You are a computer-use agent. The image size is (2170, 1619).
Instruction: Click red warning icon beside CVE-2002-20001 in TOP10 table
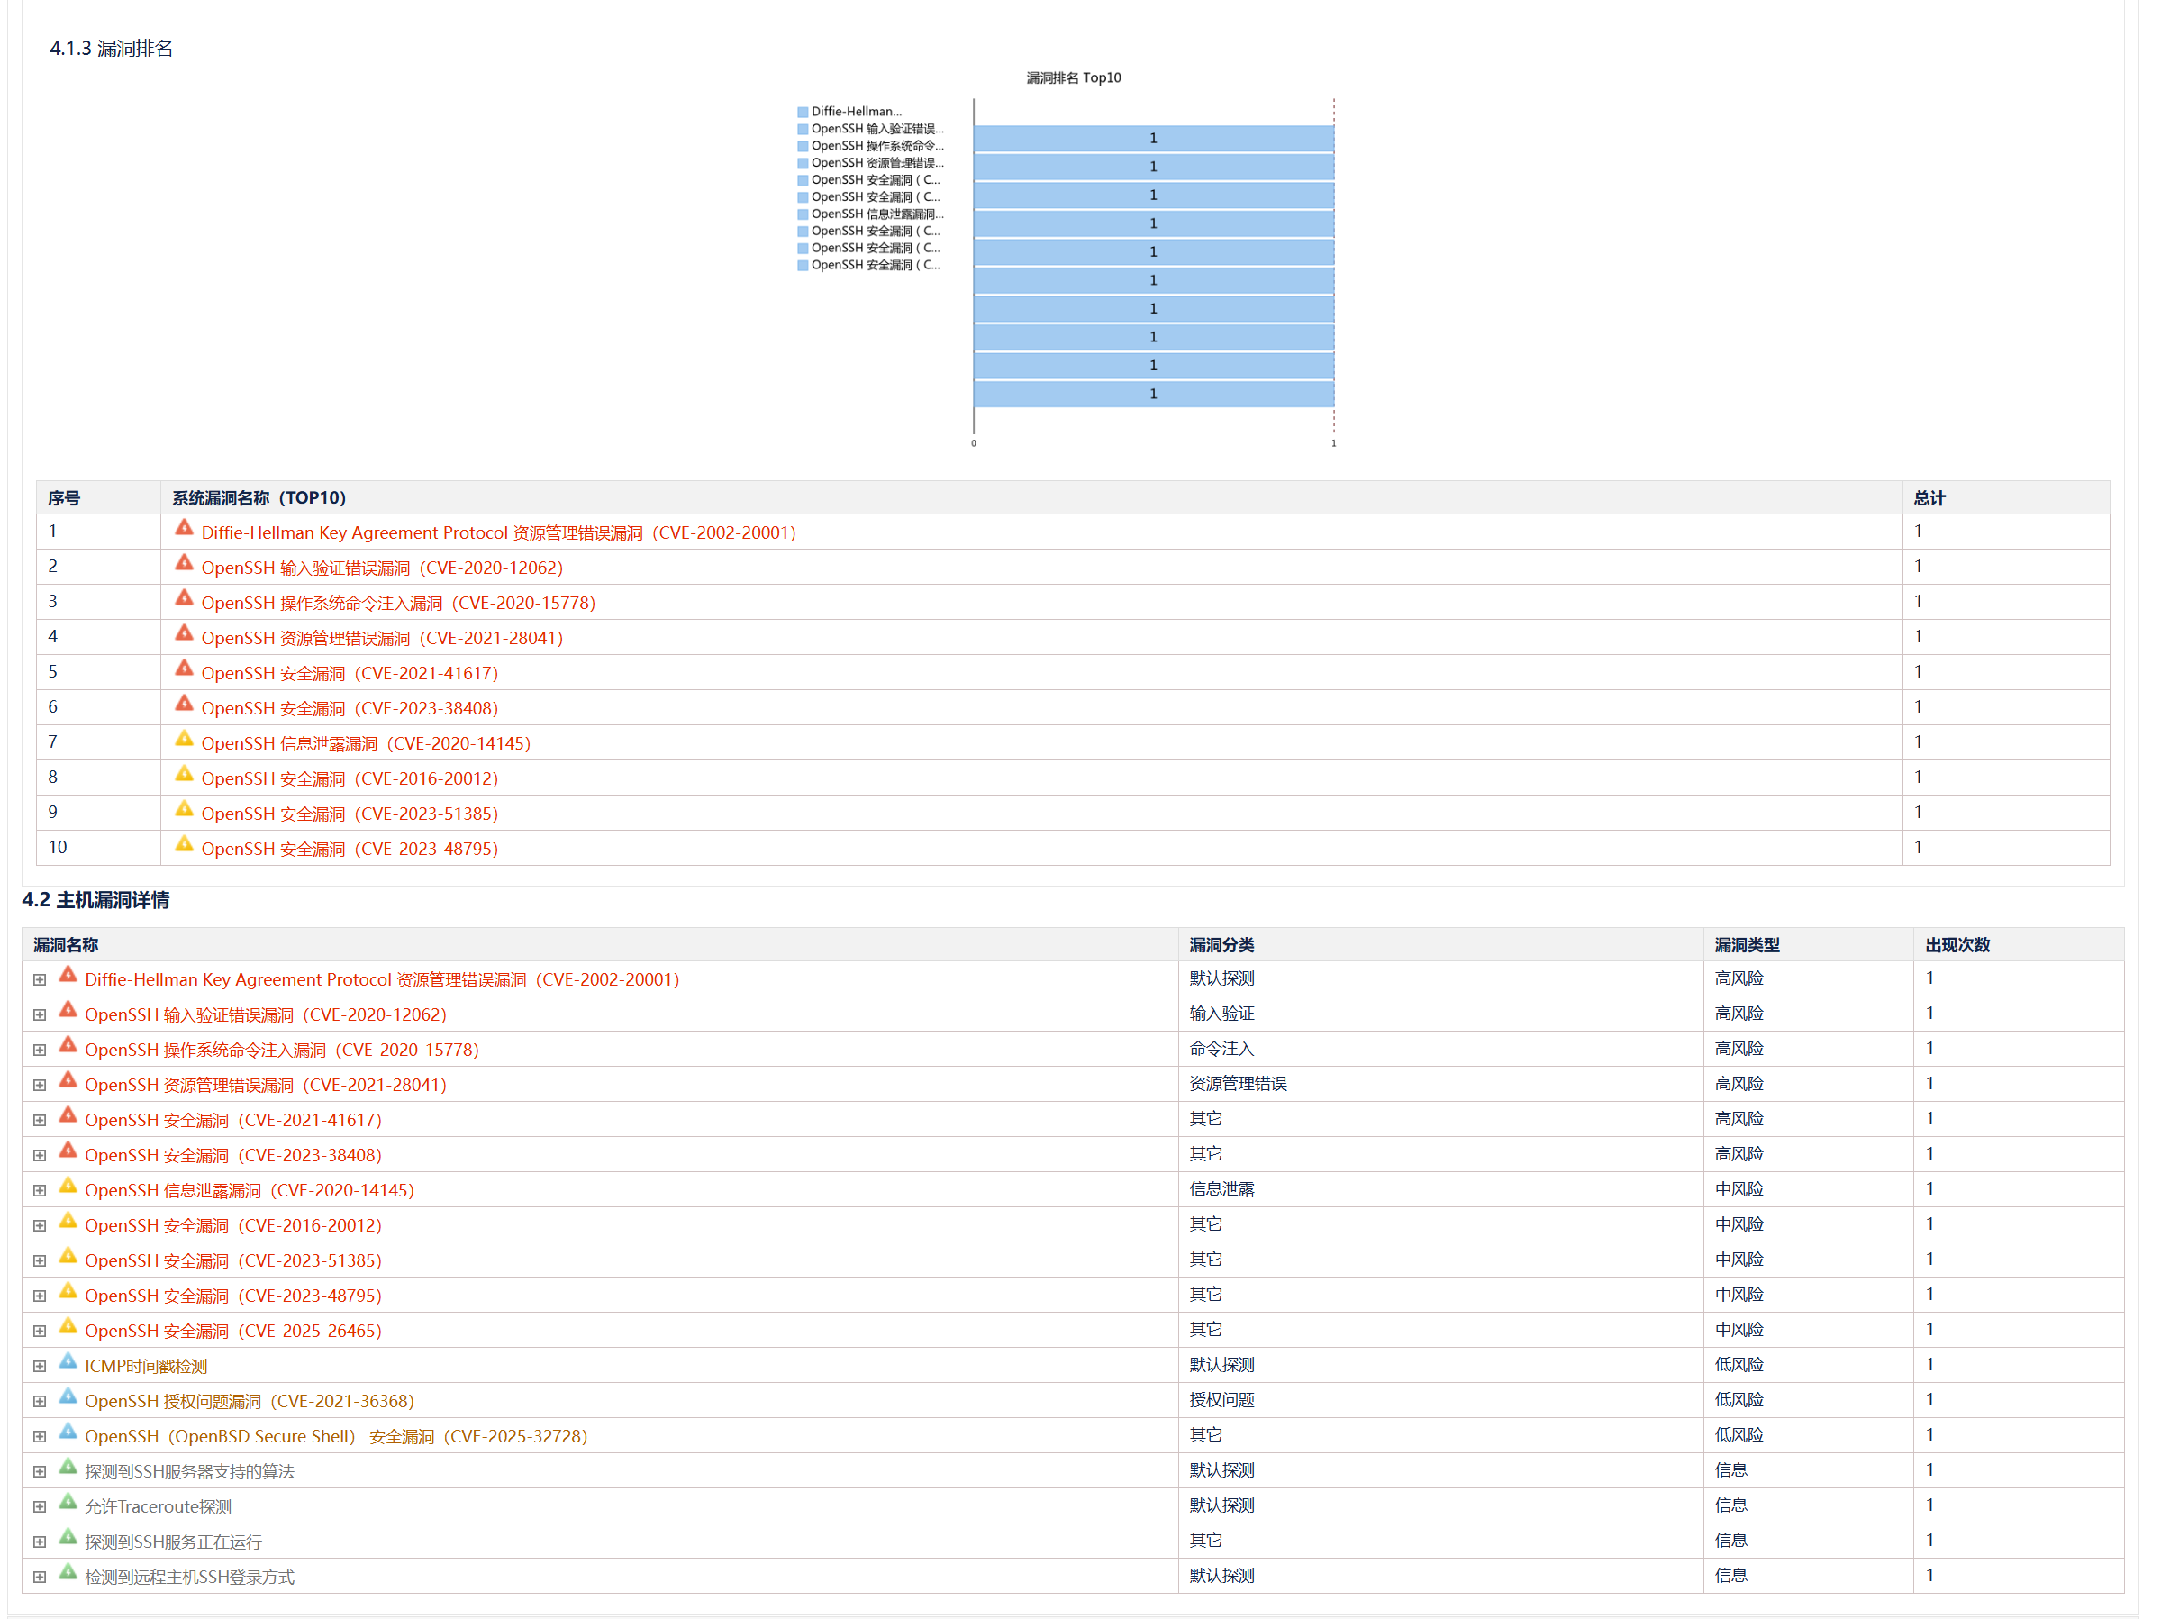[x=184, y=528]
